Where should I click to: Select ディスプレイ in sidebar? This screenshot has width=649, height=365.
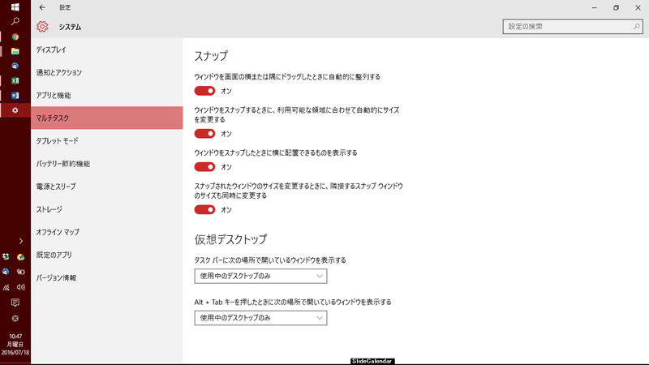click(107, 49)
